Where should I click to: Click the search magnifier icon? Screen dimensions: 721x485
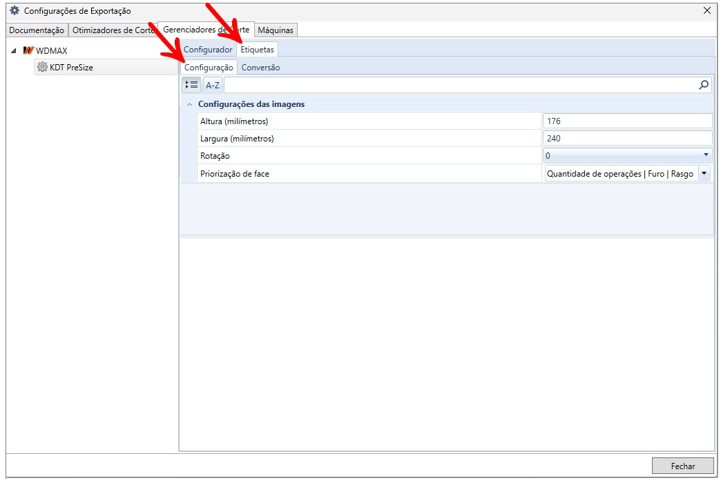click(x=704, y=85)
